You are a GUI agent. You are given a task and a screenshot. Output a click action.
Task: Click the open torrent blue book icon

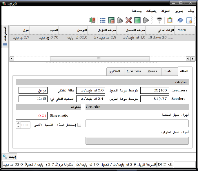pyautogui.click(x=180, y=20)
